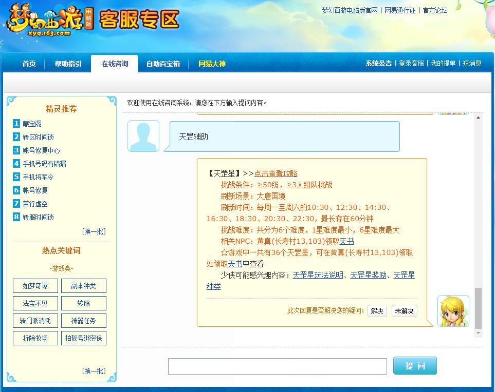The image size is (495, 392).
Task: Click 换一批 under 精灵推荐
Action: tap(94, 231)
